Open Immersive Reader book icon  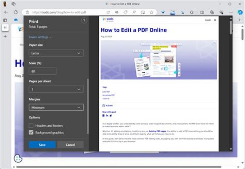(x=143, y=12)
